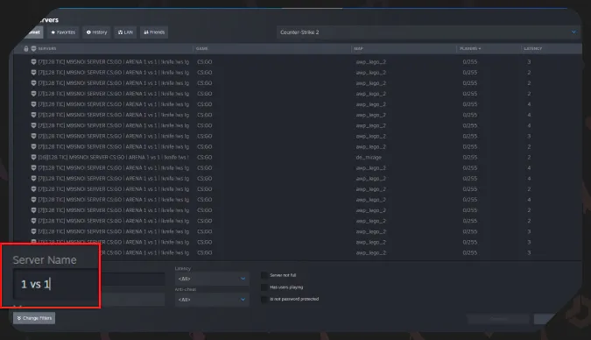Click the shield icon on the de_mirage server row

33,158
